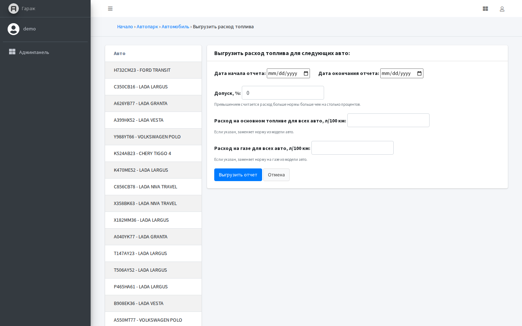Select row C856CB78 - LADA NIVA TRAVEL
This screenshot has height=326, width=522.
[x=153, y=187]
